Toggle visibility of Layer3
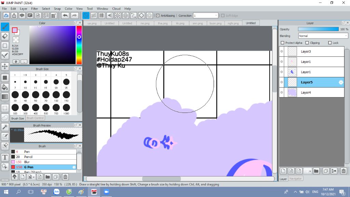Screen dimensions: 350x197 [282, 51]
